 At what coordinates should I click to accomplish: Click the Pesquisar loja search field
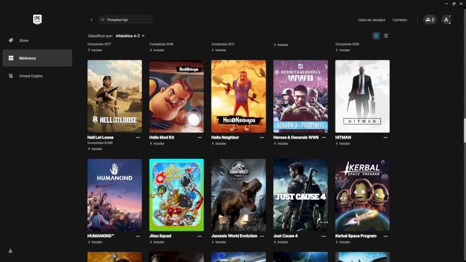pos(128,20)
